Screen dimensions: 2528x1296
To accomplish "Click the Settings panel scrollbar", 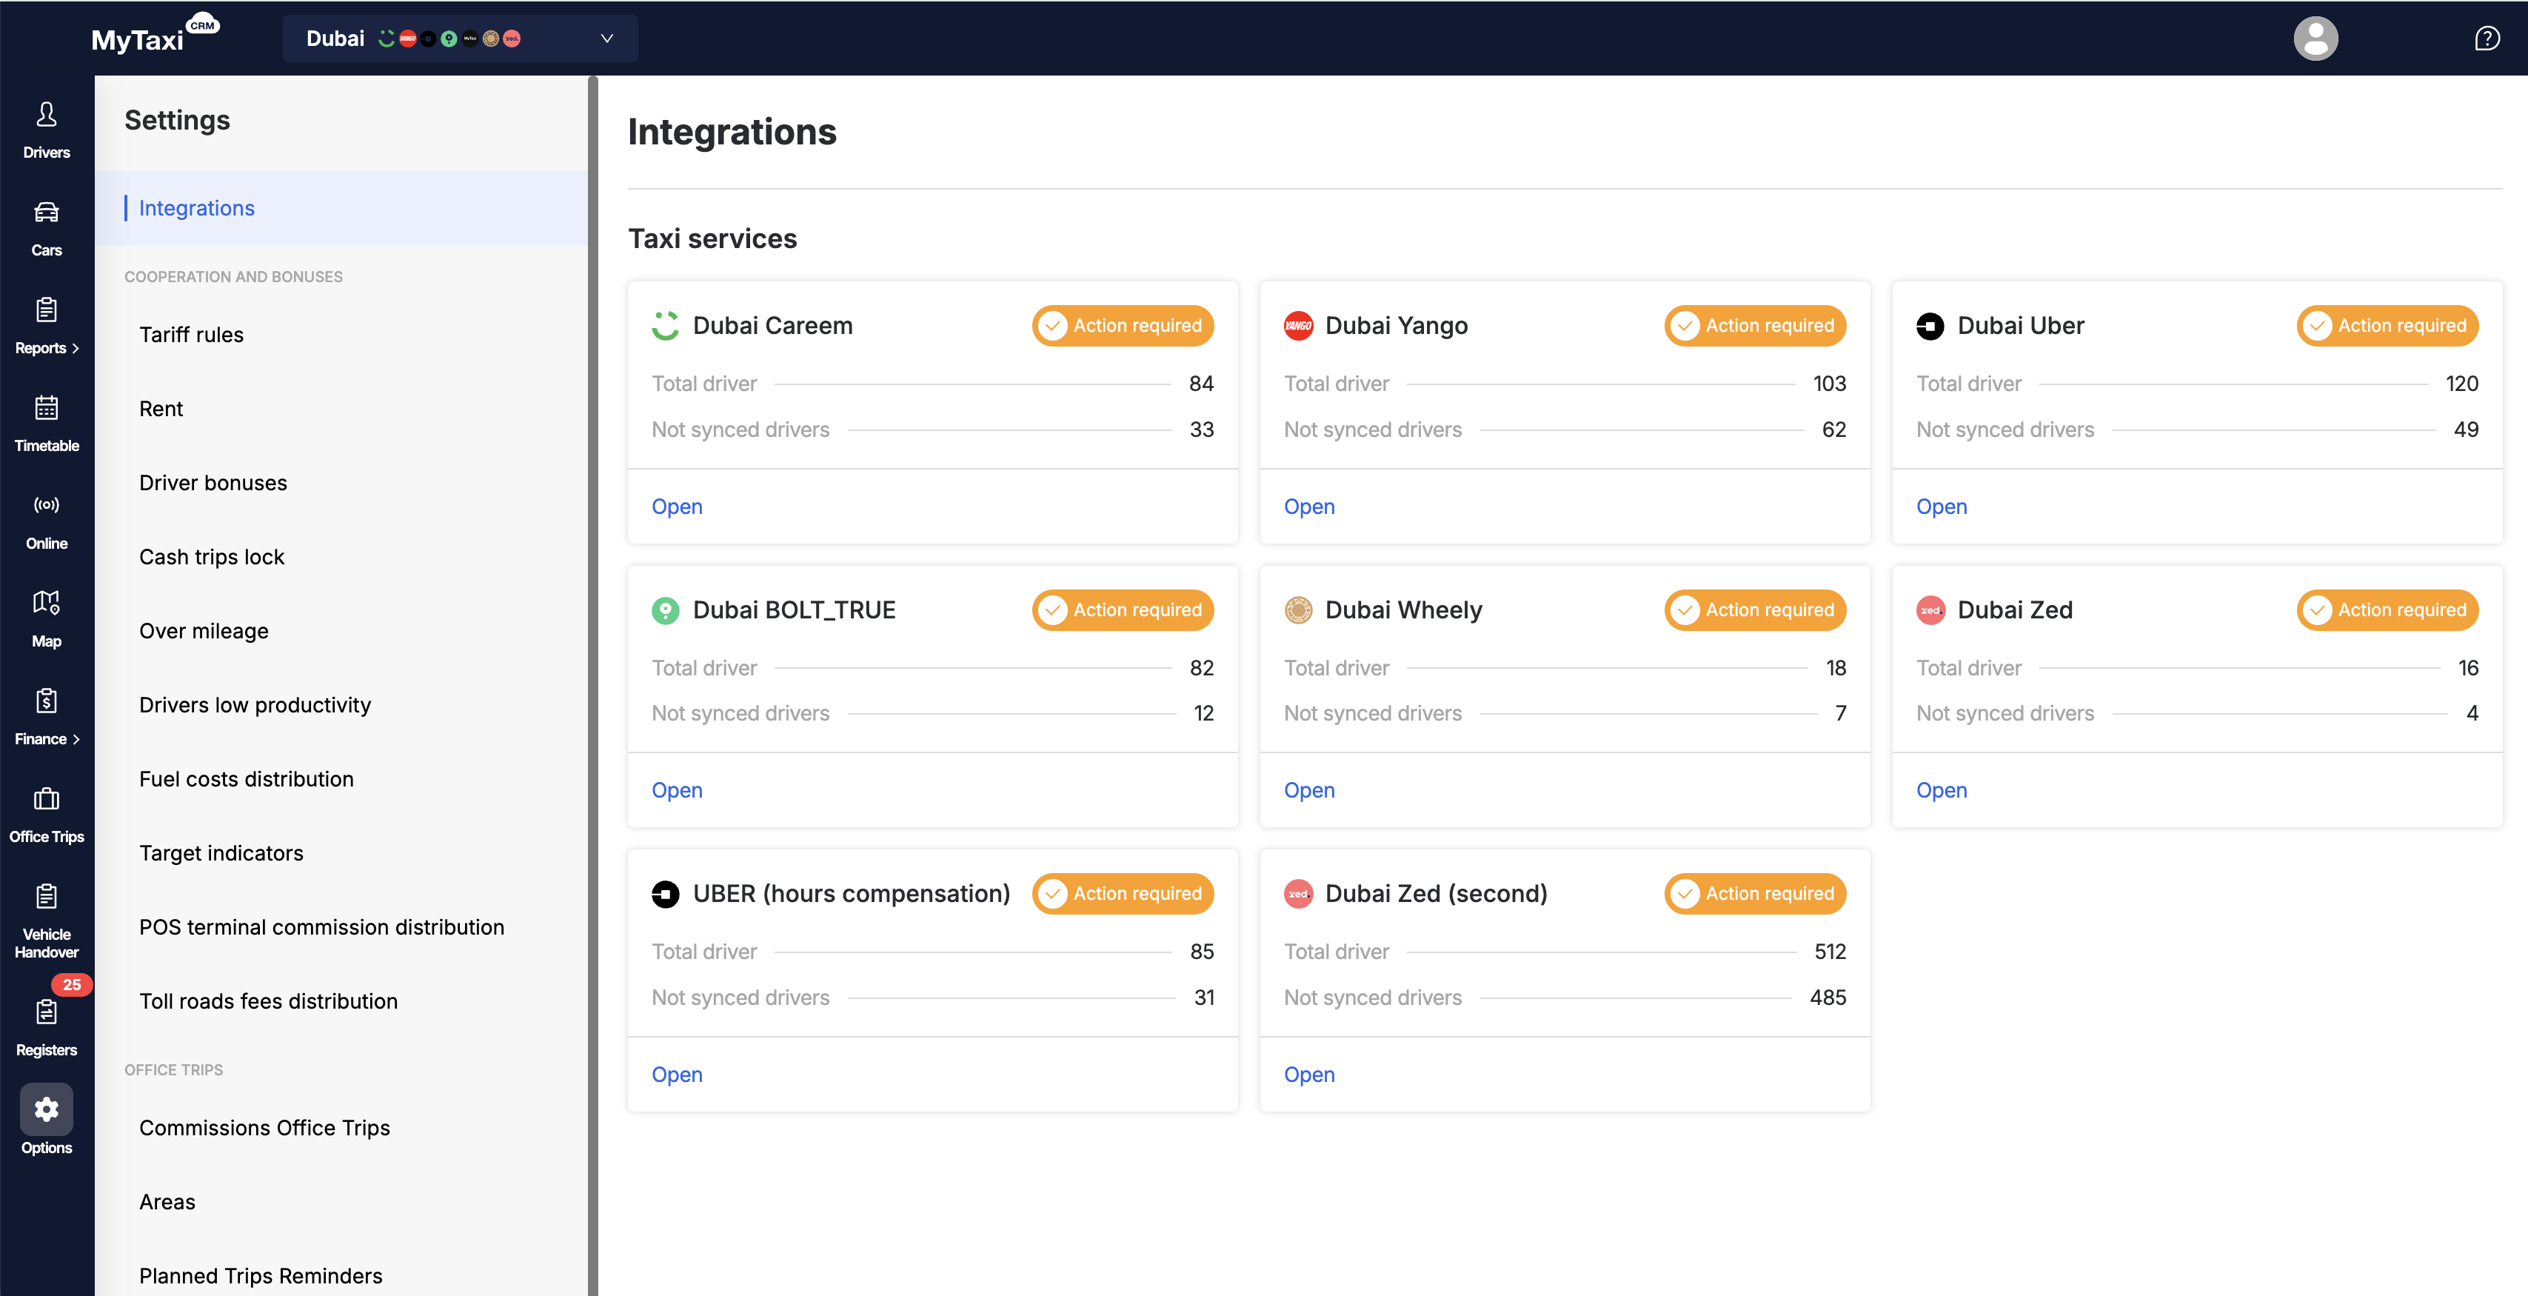I will (592, 685).
